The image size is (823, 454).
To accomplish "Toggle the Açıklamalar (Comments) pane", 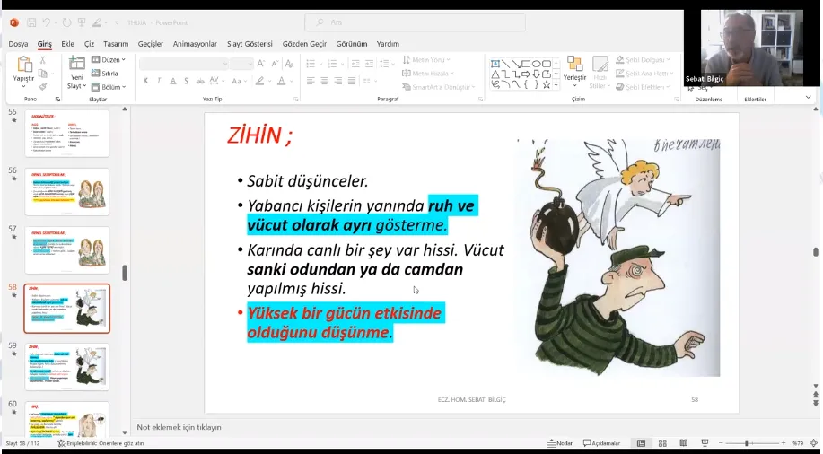I will pyautogui.click(x=601, y=443).
